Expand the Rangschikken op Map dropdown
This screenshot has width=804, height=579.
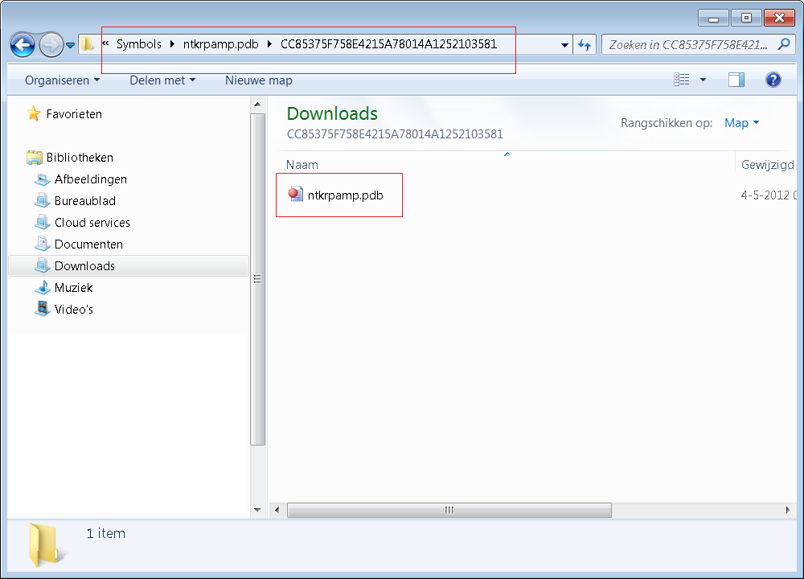(x=742, y=123)
